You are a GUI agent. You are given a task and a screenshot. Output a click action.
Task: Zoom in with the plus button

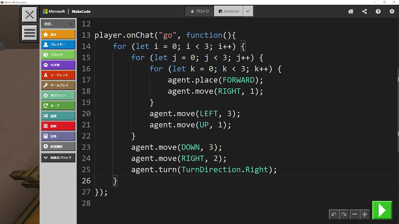tap(364, 214)
